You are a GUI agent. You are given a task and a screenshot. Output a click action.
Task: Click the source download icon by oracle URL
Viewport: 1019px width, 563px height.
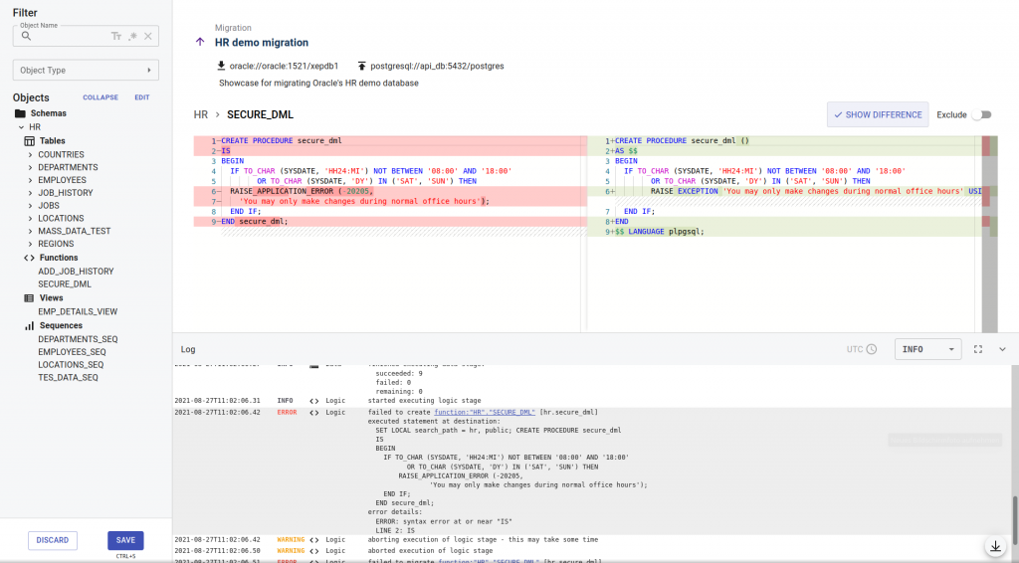point(222,66)
